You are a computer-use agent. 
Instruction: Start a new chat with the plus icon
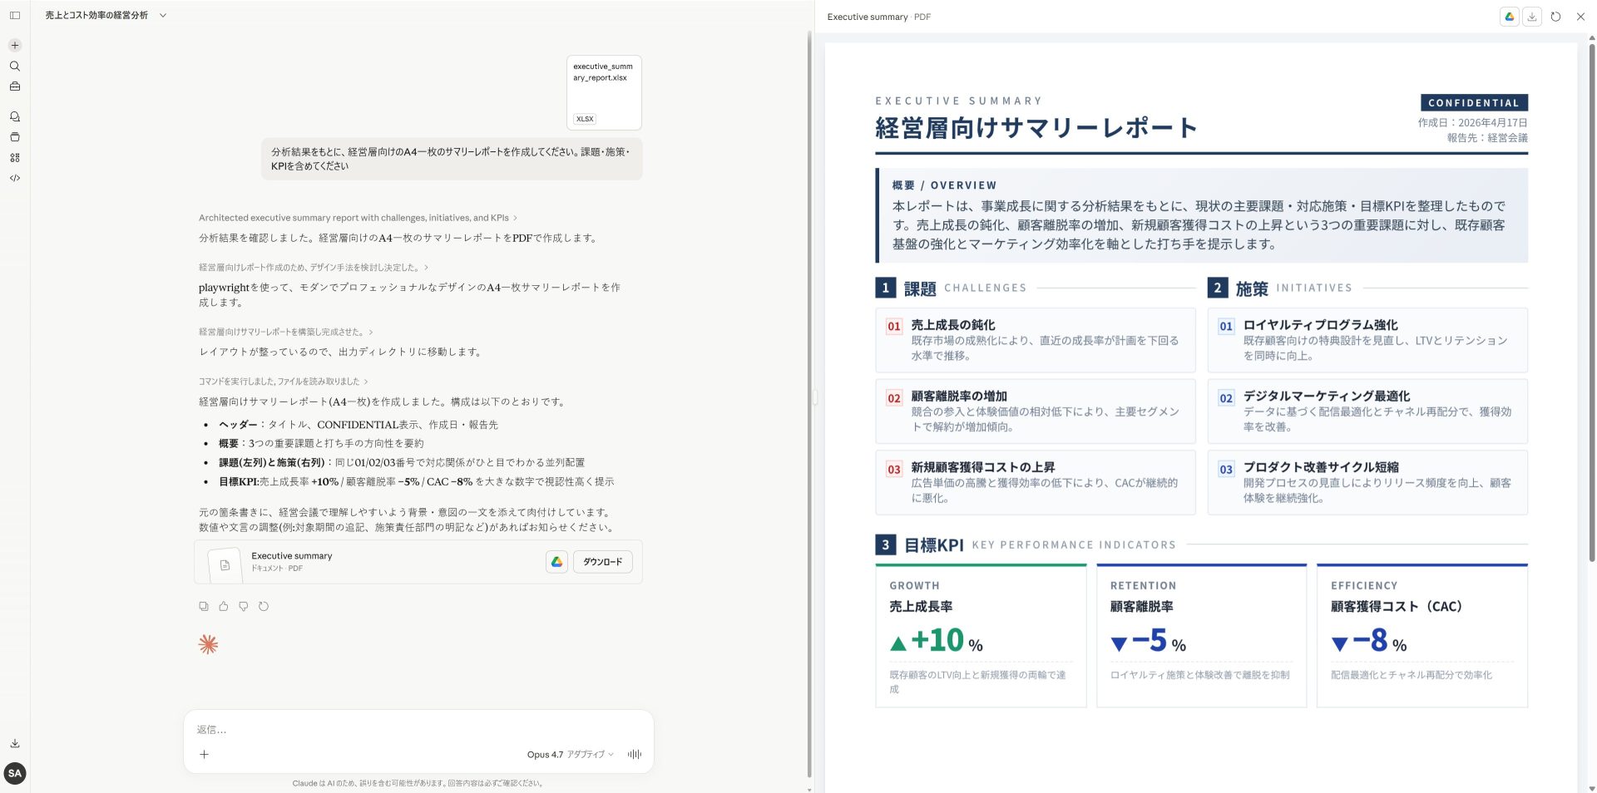pos(15,44)
